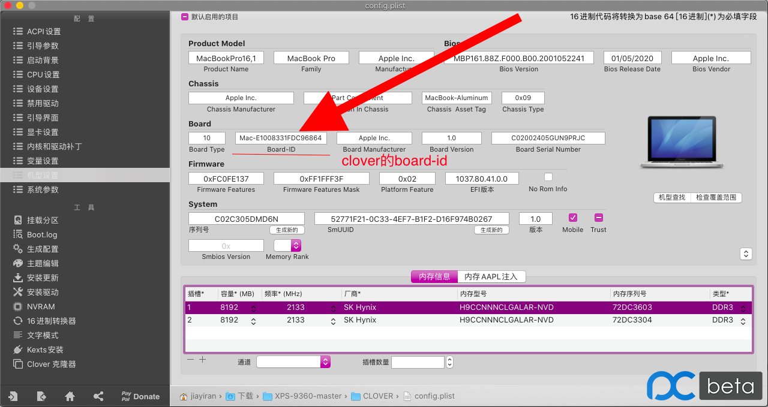Click the 机型查找 button
The image size is (768, 407).
[671, 197]
